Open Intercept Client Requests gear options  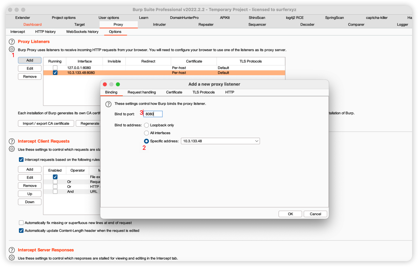[12, 149]
